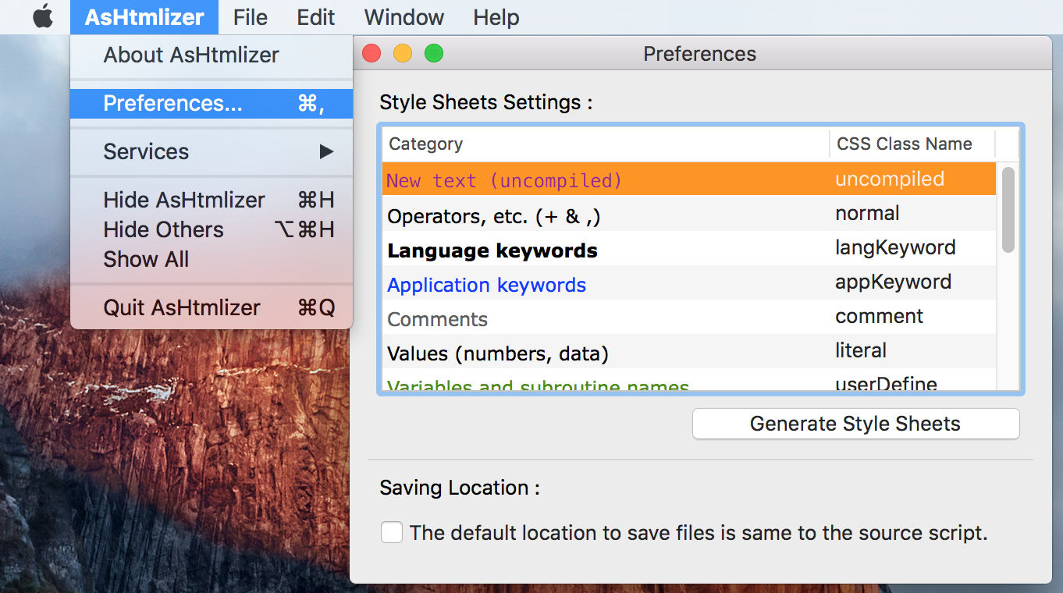This screenshot has width=1063, height=593.
Task: Open the Window menu
Action: pyautogui.click(x=404, y=17)
